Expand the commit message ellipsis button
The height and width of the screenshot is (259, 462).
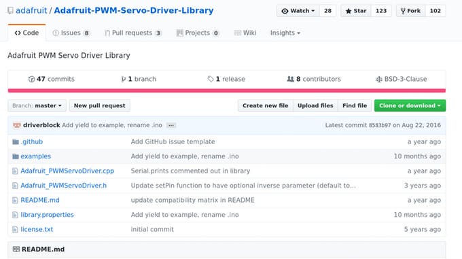pos(171,125)
